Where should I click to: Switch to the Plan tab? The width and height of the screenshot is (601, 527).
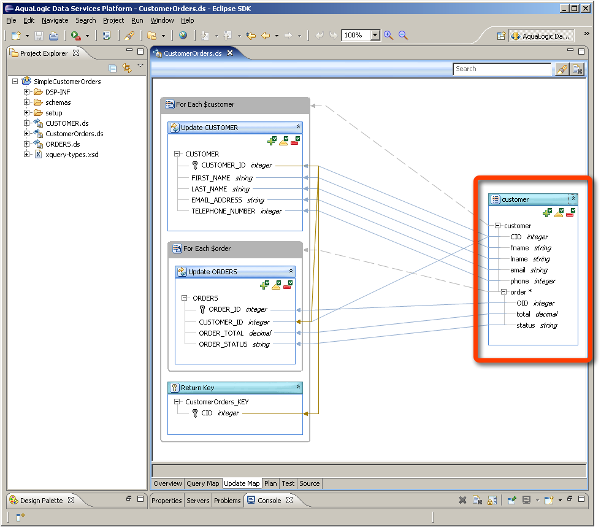[x=270, y=483]
